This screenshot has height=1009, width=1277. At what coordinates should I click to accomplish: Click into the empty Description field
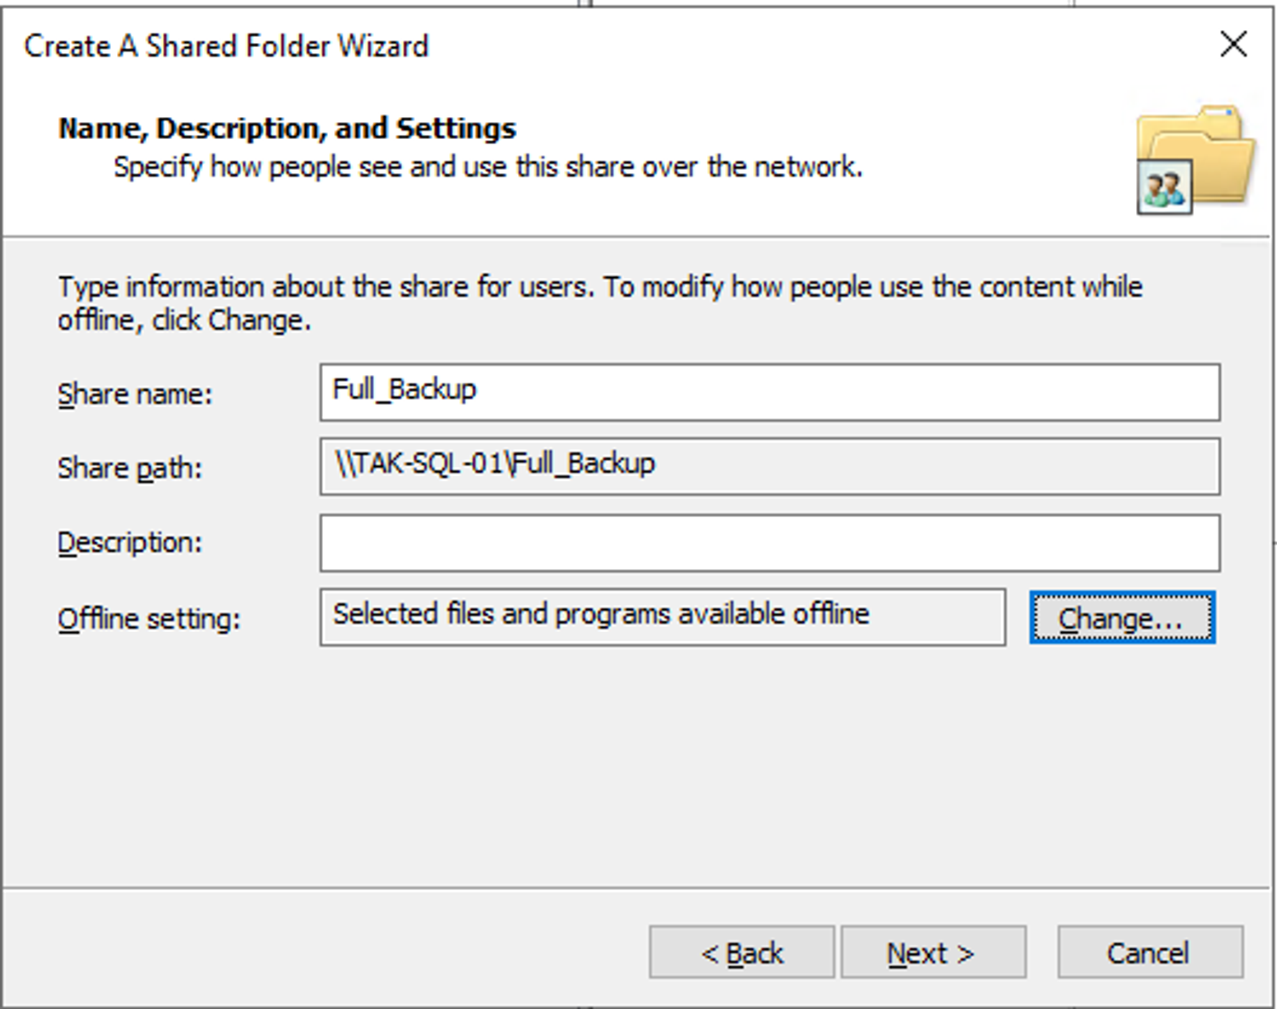point(769,543)
